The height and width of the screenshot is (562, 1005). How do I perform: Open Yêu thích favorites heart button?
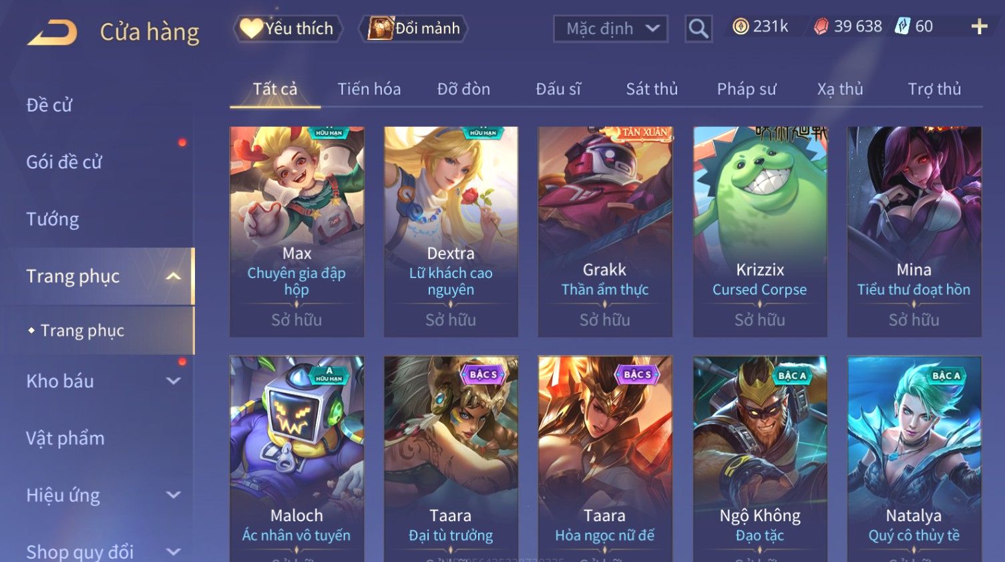(288, 29)
